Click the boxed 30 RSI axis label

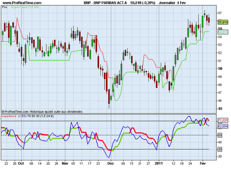pos(220,150)
